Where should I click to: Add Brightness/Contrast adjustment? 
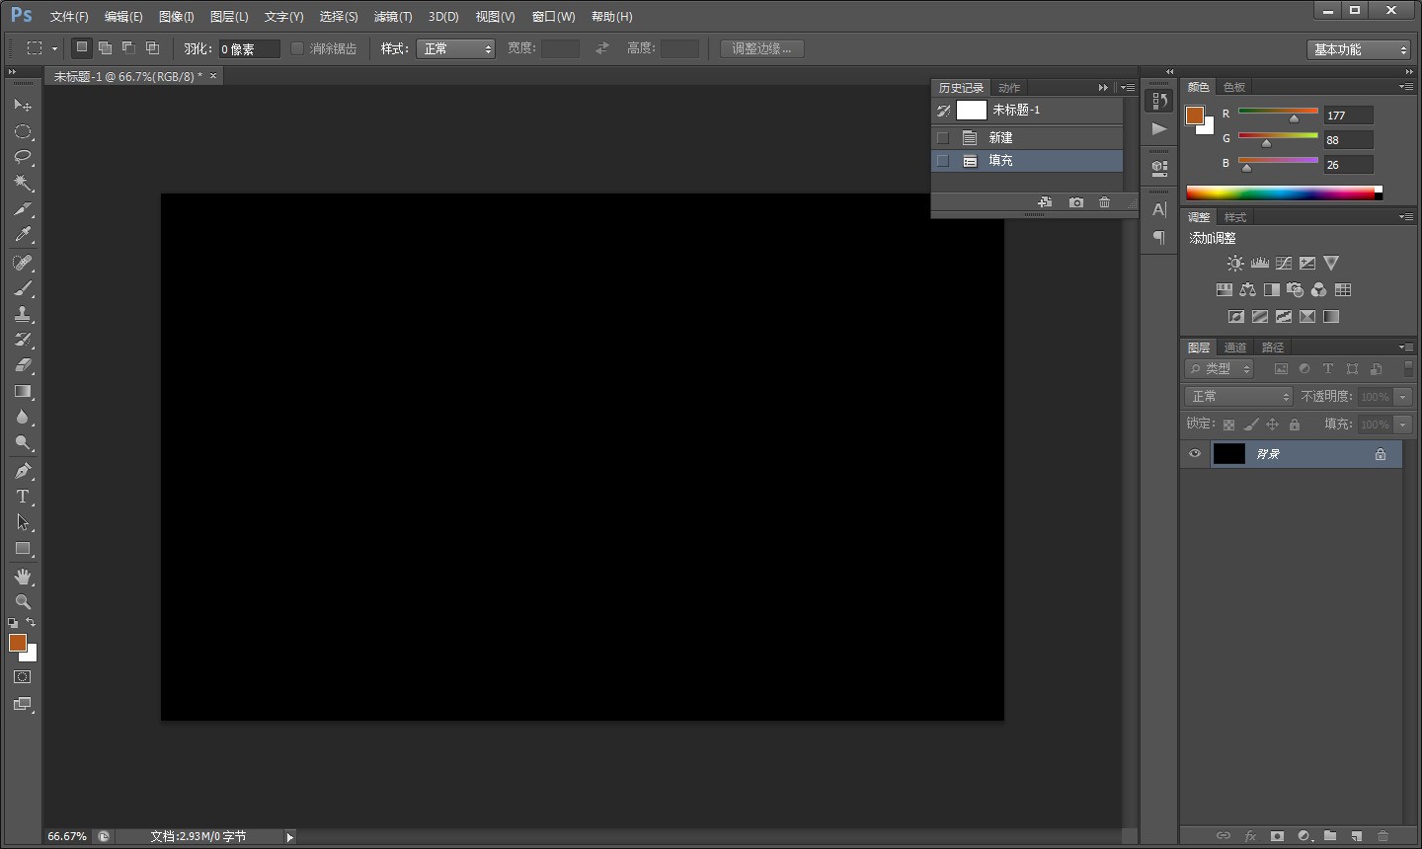pos(1235,264)
